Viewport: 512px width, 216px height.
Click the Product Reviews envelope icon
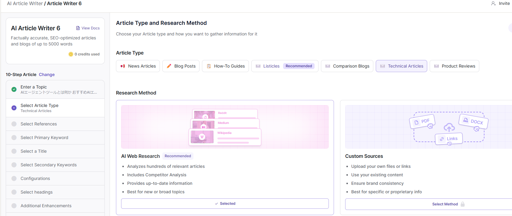[x=436, y=66]
